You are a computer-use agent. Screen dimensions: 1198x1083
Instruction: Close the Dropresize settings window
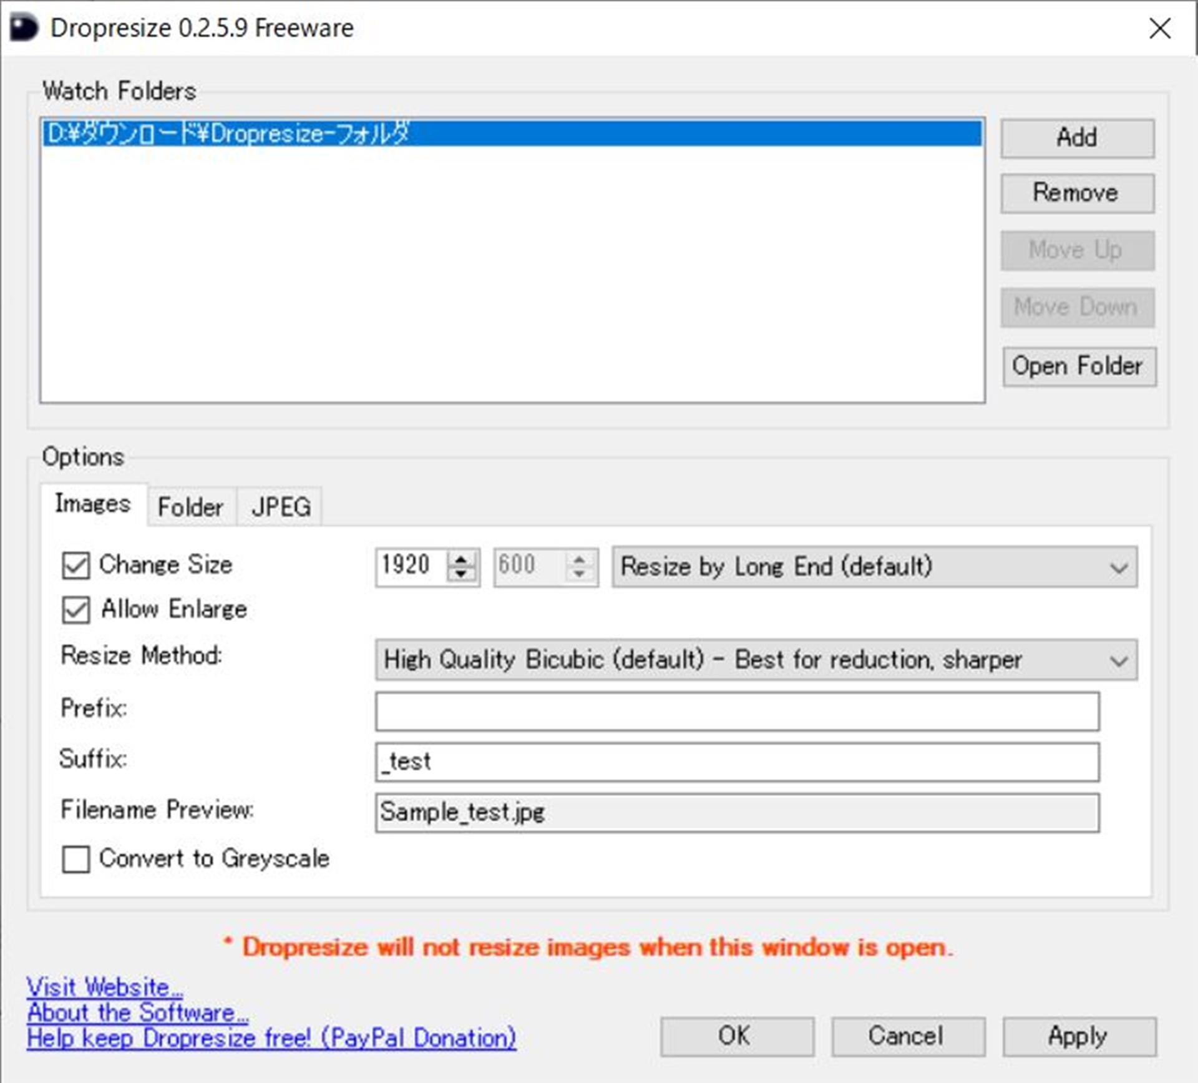tap(1159, 28)
